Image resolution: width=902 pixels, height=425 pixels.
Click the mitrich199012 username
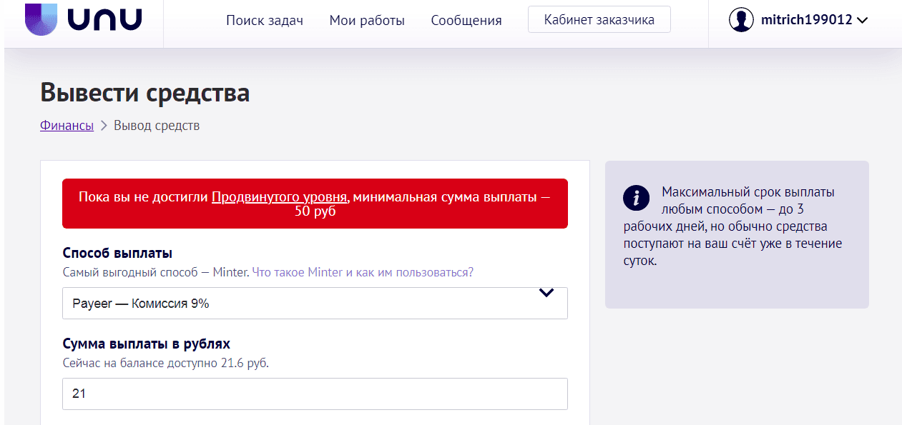point(806,20)
